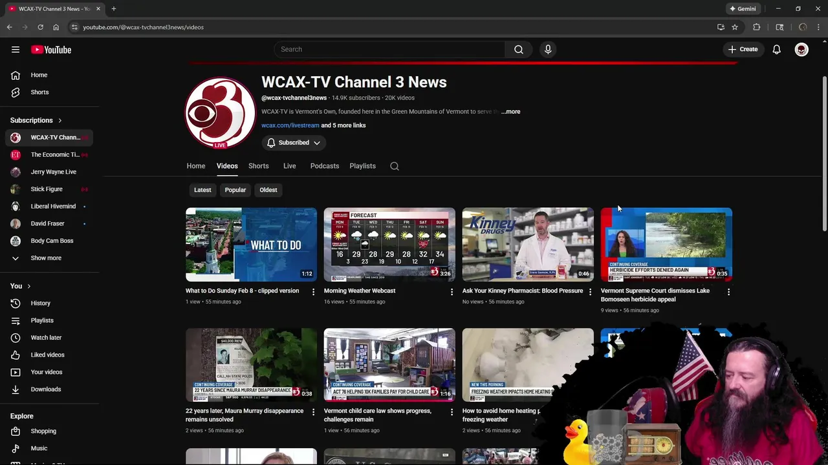The height and width of the screenshot is (465, 828).
Task: Open menu for Lake Bomoseen herbicide video
Action: [728, 292]
